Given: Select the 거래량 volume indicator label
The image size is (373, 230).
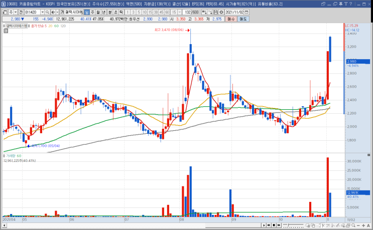Looking at the screenshot, I should pyautogui.click(x=11, y=156).
